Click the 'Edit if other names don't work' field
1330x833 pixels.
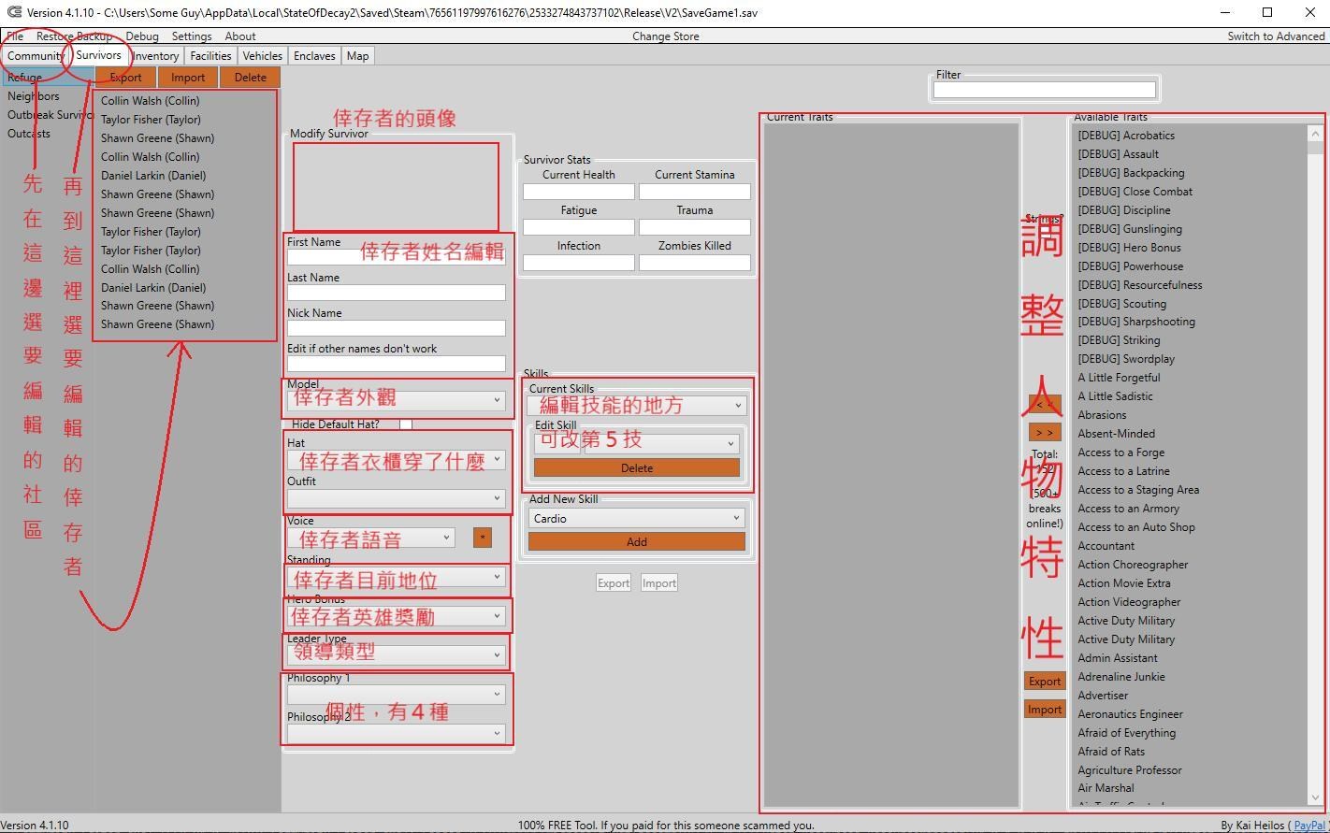coord(397,364)
